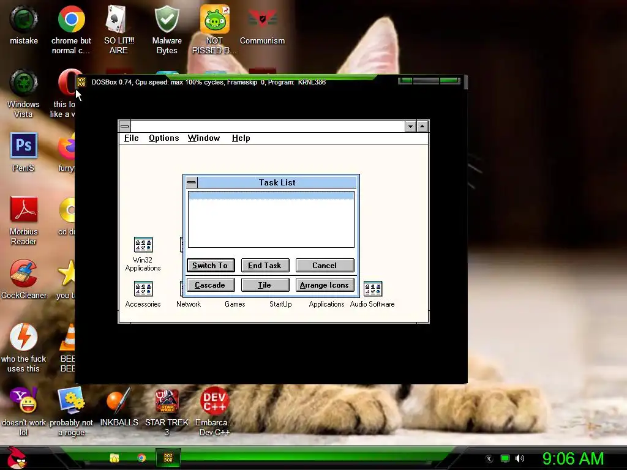Image resolution: width=627 pixels, height=470 pixels.
Task: Click the volume speaker tray icon
Action: pyautogui.click(x=519, y=458)
